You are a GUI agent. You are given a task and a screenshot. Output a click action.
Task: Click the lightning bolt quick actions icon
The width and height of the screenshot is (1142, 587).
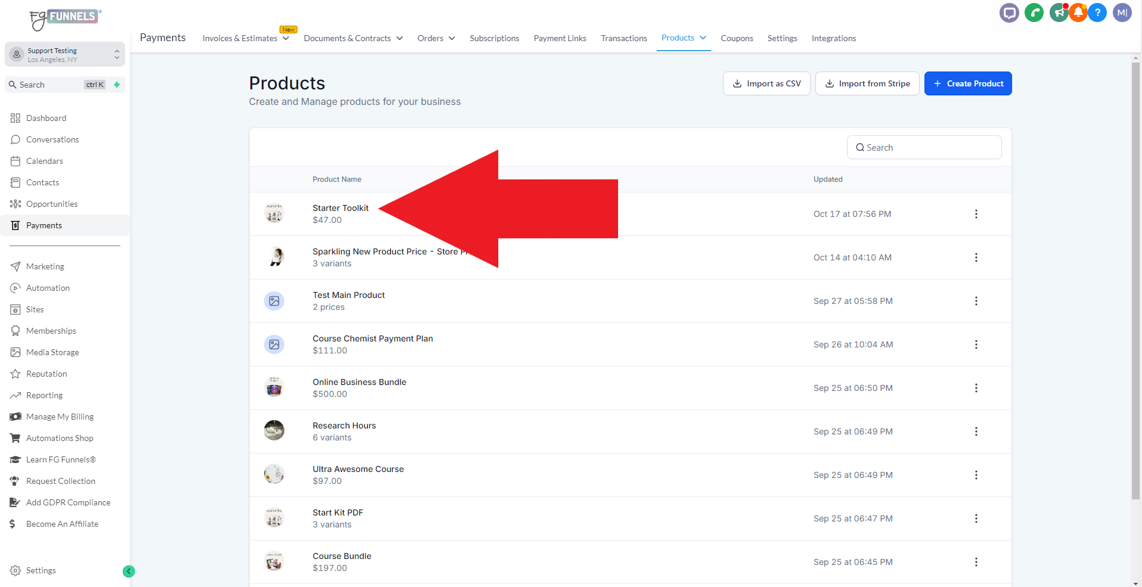(117, 85)
